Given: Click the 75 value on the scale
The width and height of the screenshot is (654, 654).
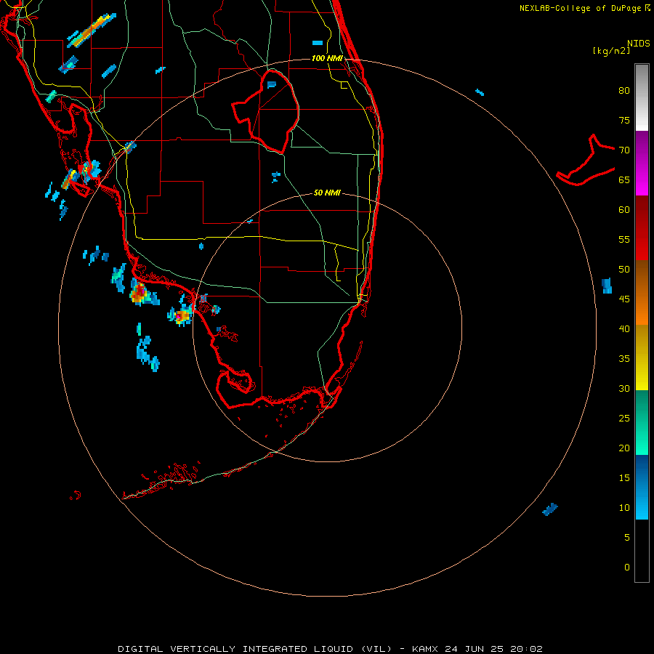Looking at the screenshot, I should [624, 120].
